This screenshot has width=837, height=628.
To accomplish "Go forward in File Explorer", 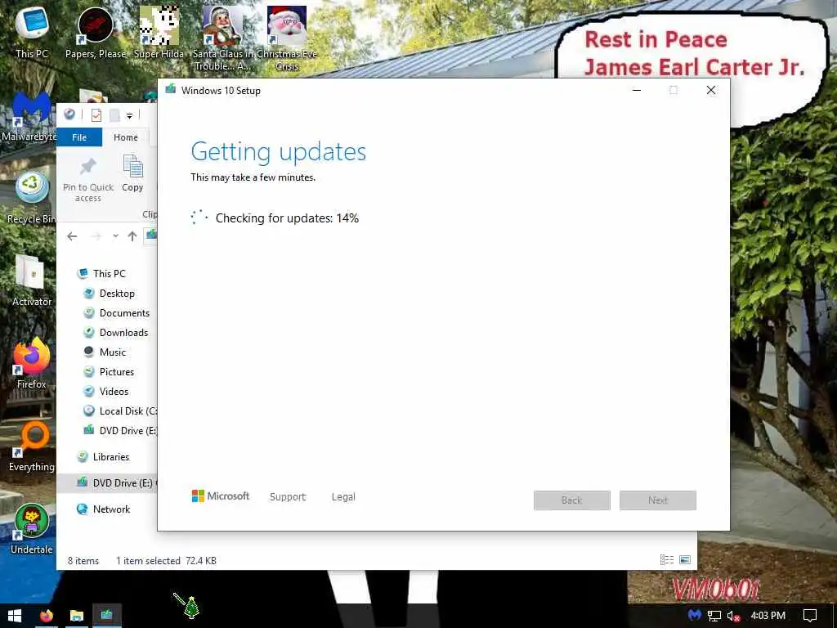I will (96, 236).
